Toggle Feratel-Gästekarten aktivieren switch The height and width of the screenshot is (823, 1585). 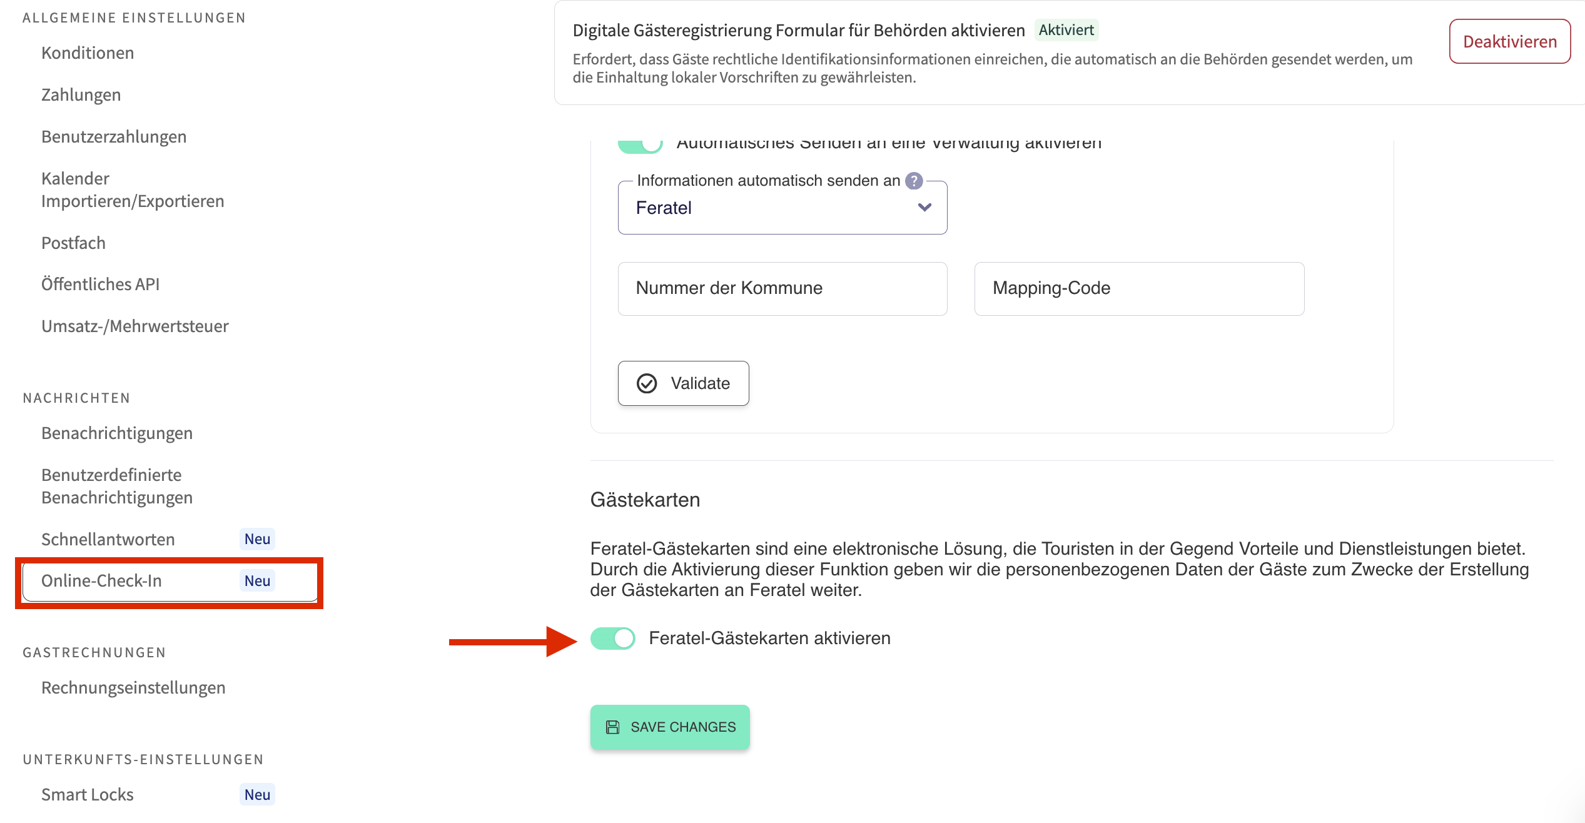(x=613, y=639)
